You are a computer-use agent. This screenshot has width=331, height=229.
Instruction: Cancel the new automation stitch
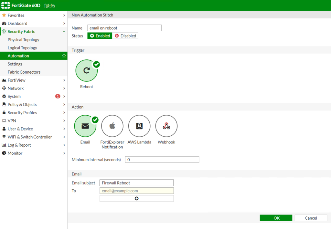pyautogui.click(x=311, y=218)
